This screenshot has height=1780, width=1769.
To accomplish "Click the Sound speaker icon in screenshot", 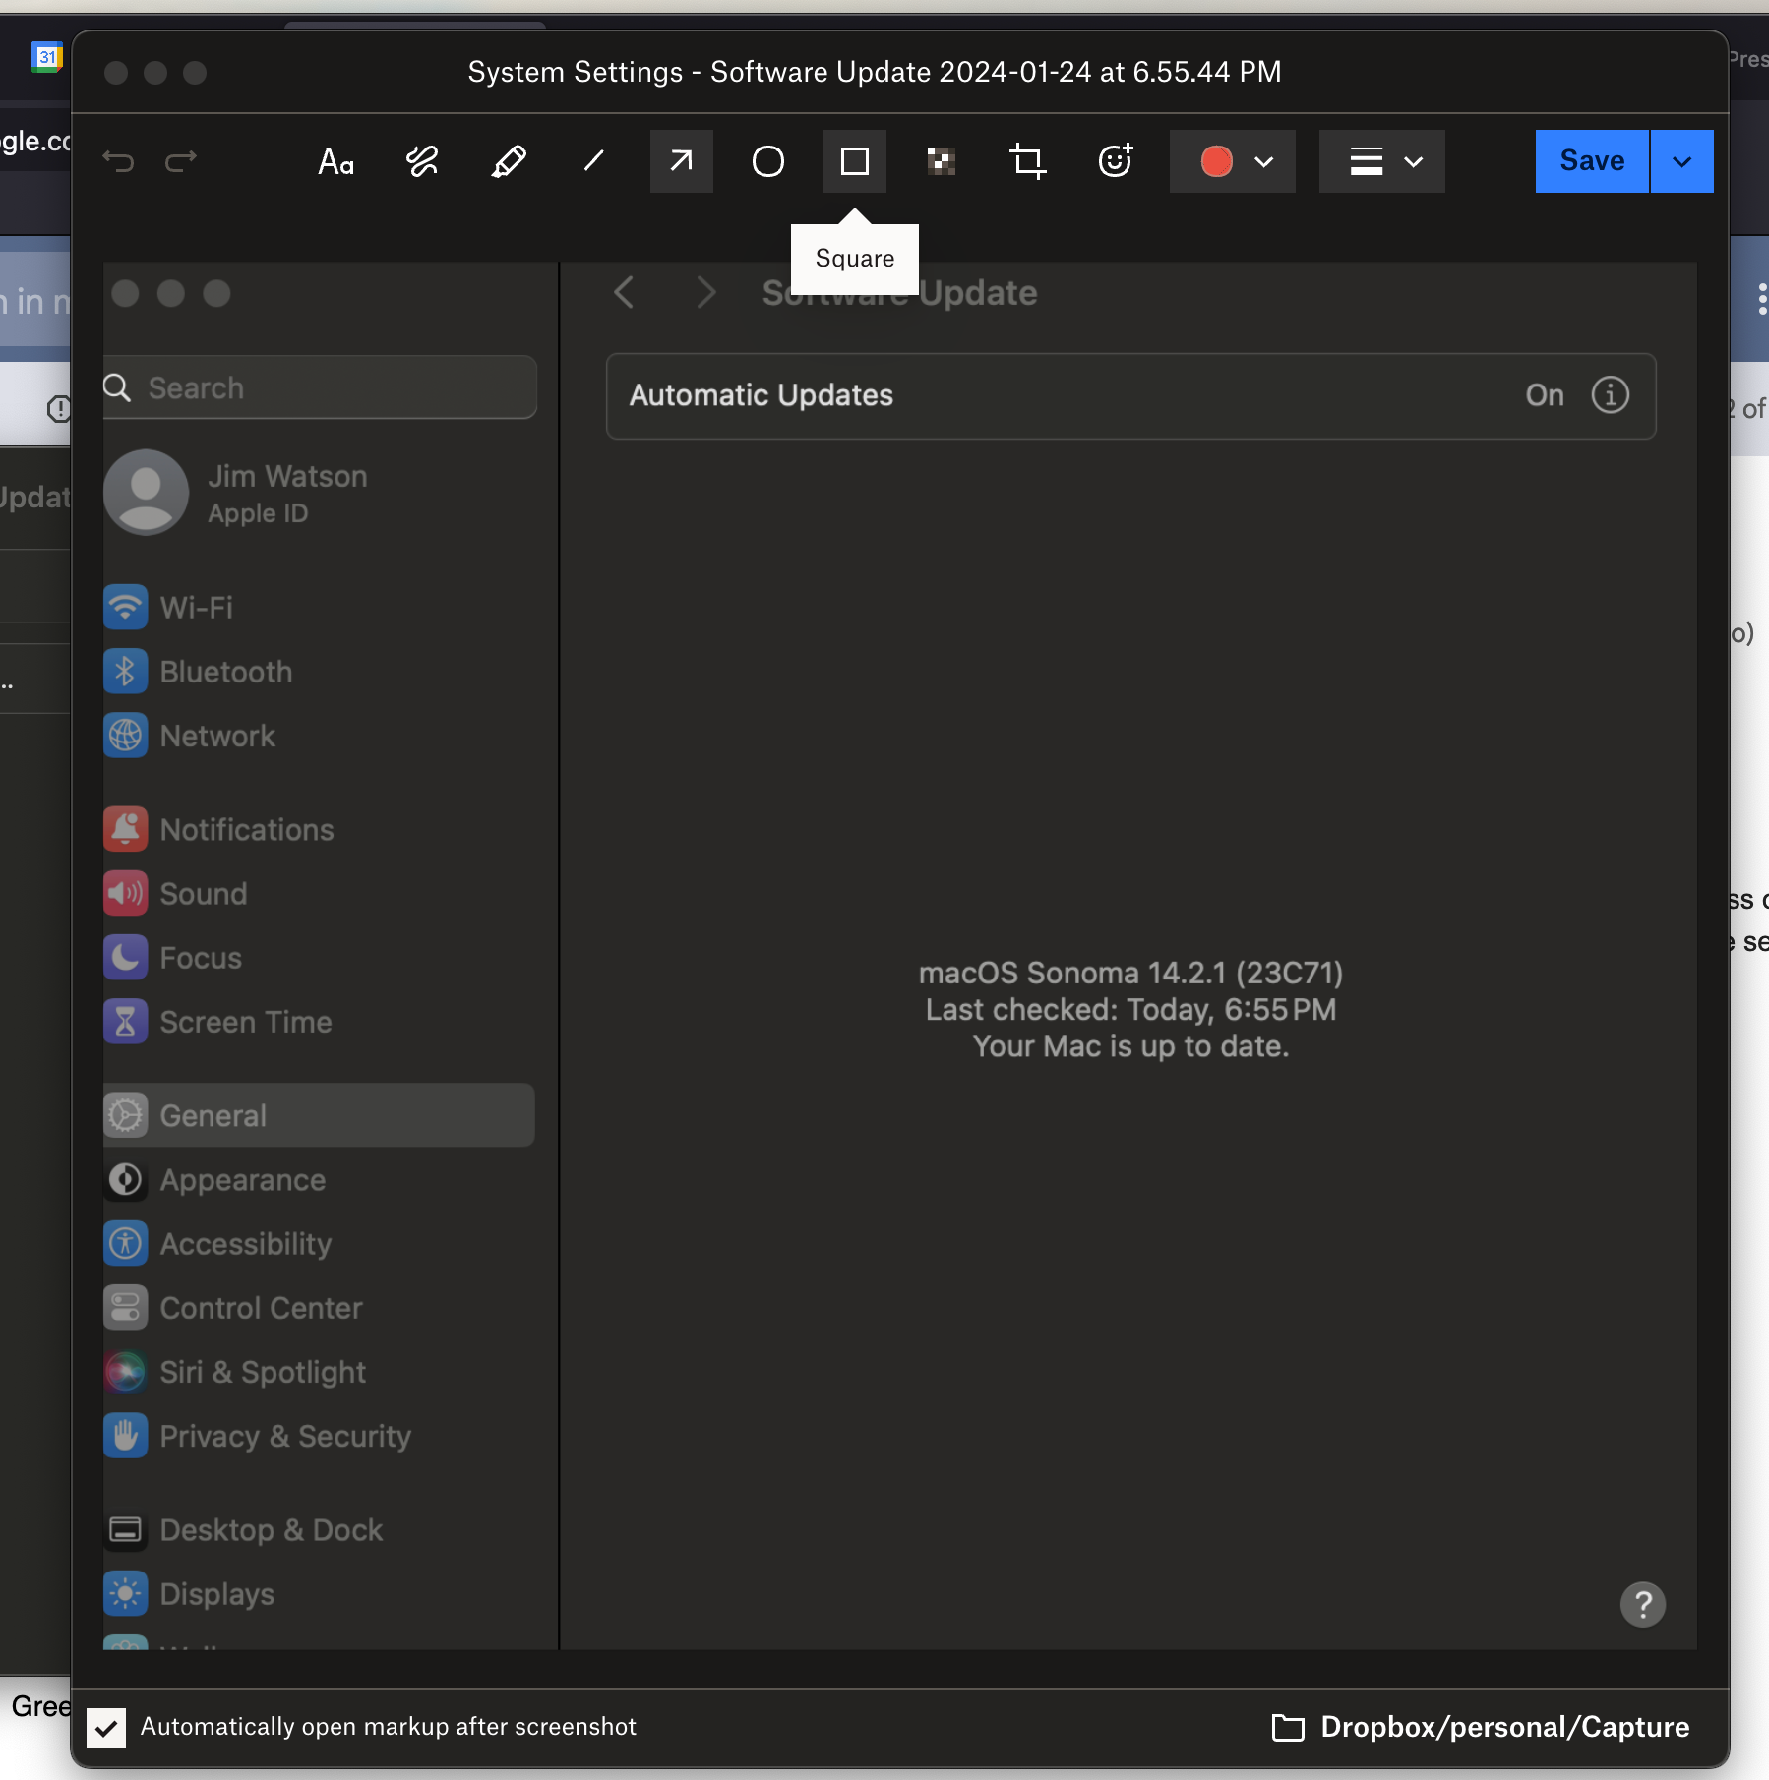I will point(126,894).
